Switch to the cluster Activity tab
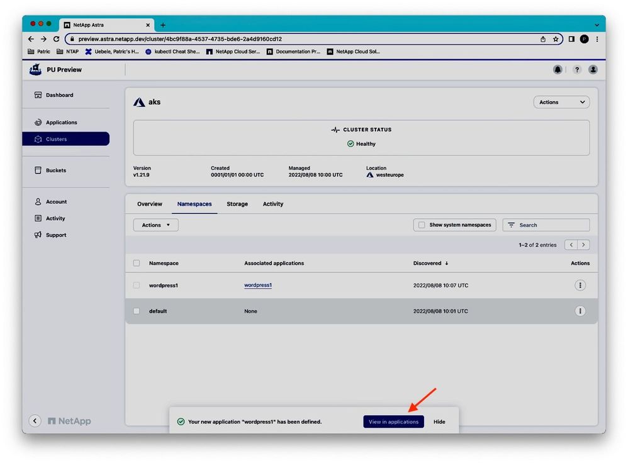 pos(273,204)
